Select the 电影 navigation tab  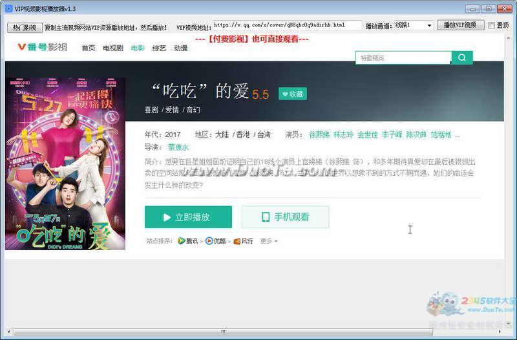point(138,48)
